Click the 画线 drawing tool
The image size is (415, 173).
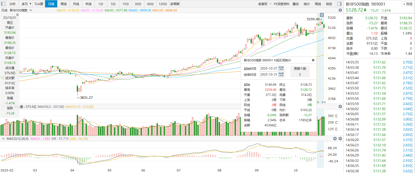pos(318,4)
